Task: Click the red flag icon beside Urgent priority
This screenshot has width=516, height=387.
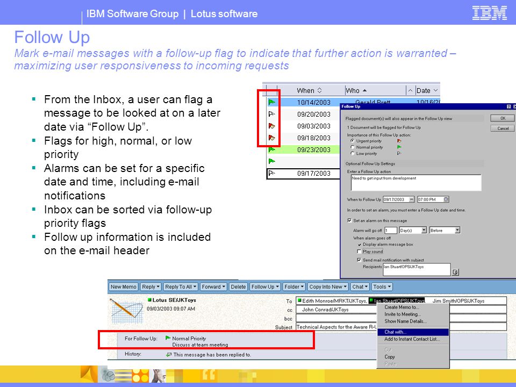Action: click(x=399, y=141)
